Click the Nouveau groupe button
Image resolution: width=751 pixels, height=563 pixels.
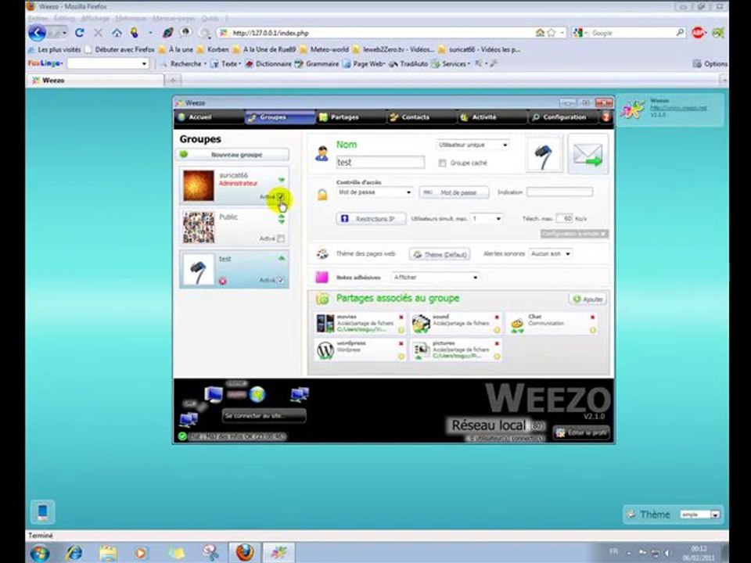pyautogui.click(x=233, y=155)
